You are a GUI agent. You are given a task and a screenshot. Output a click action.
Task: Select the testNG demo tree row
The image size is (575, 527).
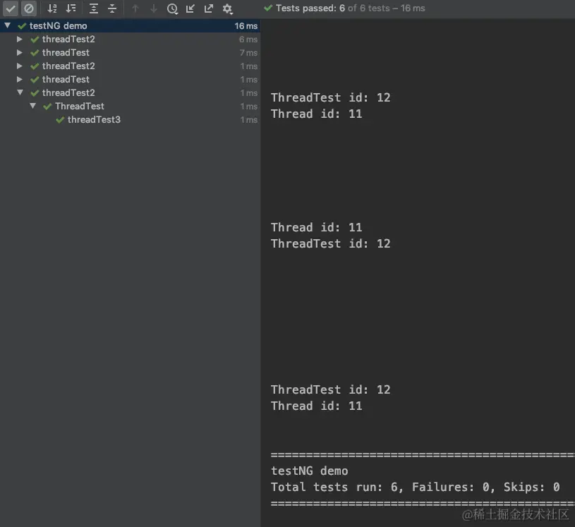click(x=131, y=25)
